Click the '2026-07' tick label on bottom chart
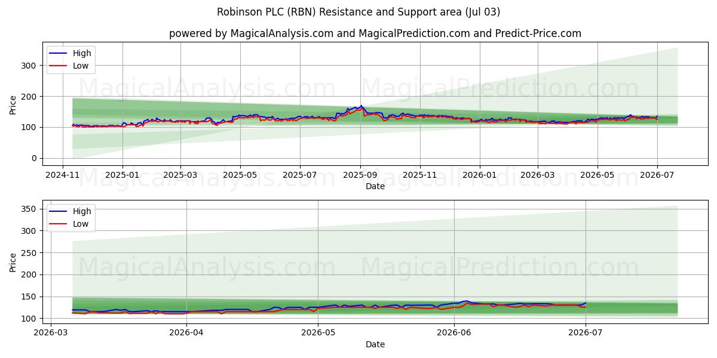Screen dimensions: 717x358 pyautogui.click(x=586, y=334)
